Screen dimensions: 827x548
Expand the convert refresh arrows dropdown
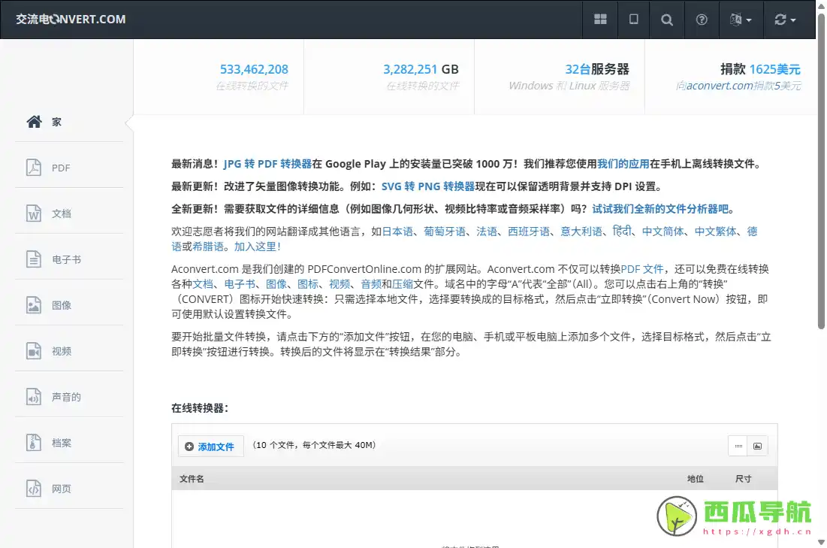(785, 20)
